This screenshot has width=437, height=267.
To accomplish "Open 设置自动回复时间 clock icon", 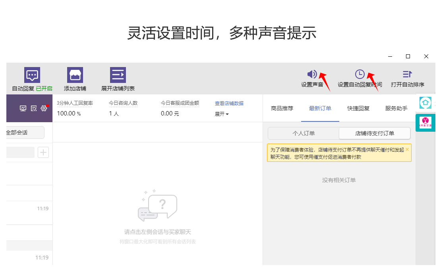I will 360,74.
